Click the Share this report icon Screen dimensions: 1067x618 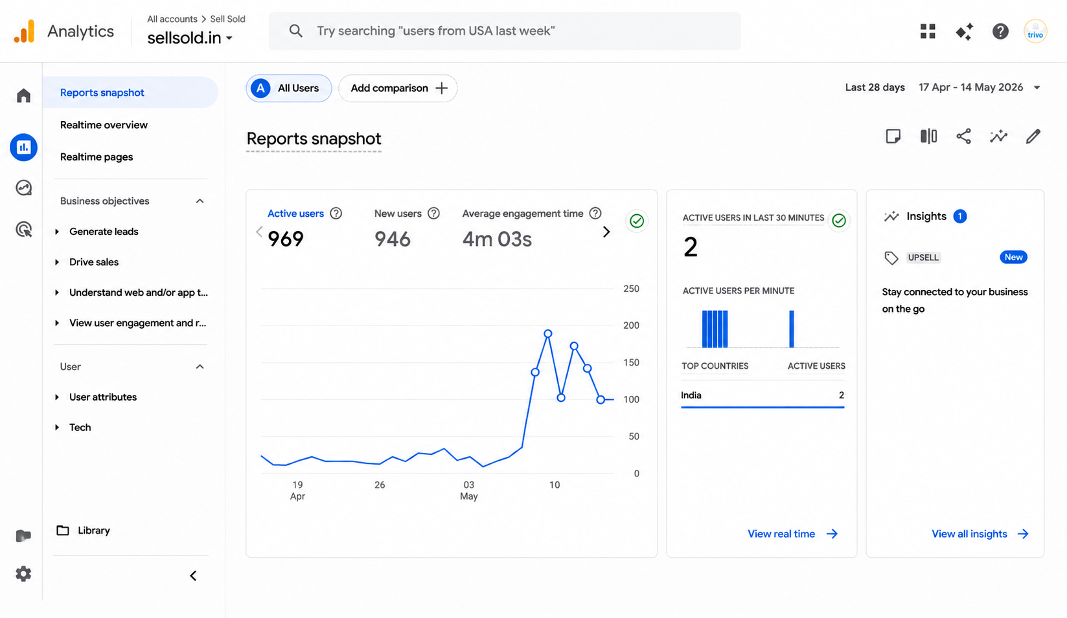coord(963,136)
